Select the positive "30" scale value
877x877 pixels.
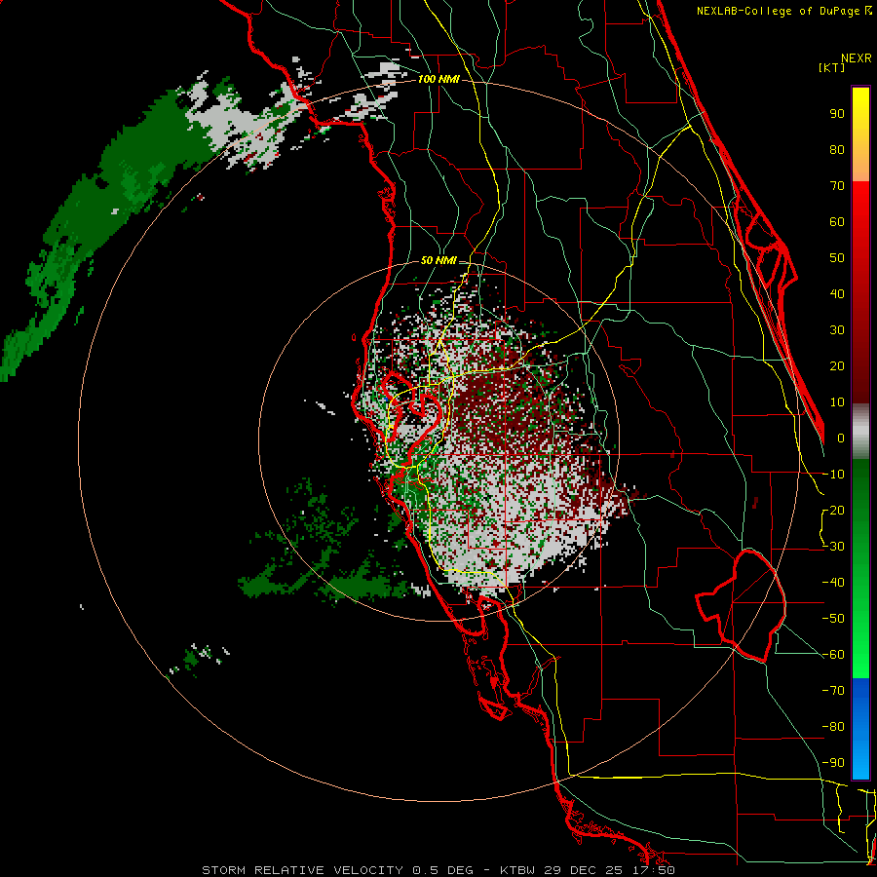(x=837, y=330)
